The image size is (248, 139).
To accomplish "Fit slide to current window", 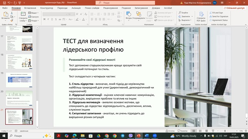I will pos(246,131).
